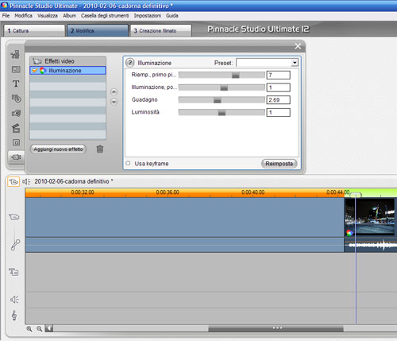Open the audio toolbox speaker icon above the timeline
Image resolution: width=397 pixels, height=341 pixels.
click(x=26, y=181)
